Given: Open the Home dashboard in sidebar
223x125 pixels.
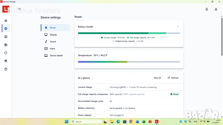Looking at the screenshot, I should click(x=6, y=20).
